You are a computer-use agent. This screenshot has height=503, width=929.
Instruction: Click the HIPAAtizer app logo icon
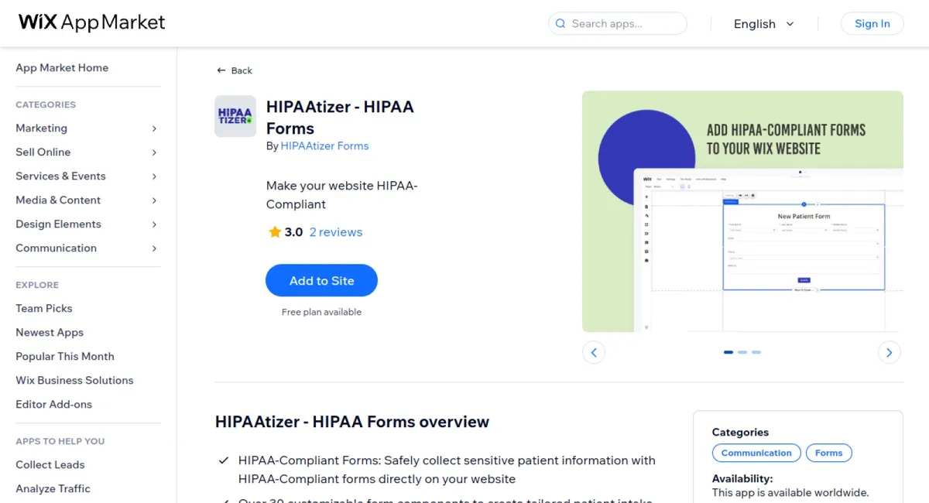(x=235, y=116)
